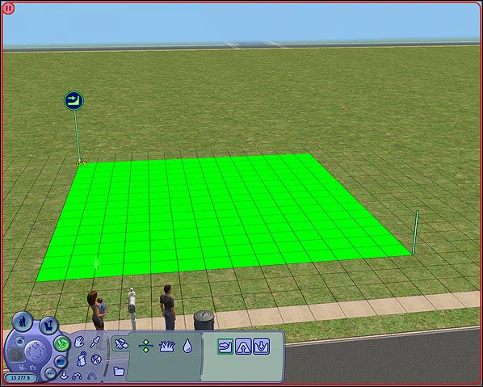The image size is (483, 387).
Task: Choose the lower terrain tool
Action: point(262,346)
